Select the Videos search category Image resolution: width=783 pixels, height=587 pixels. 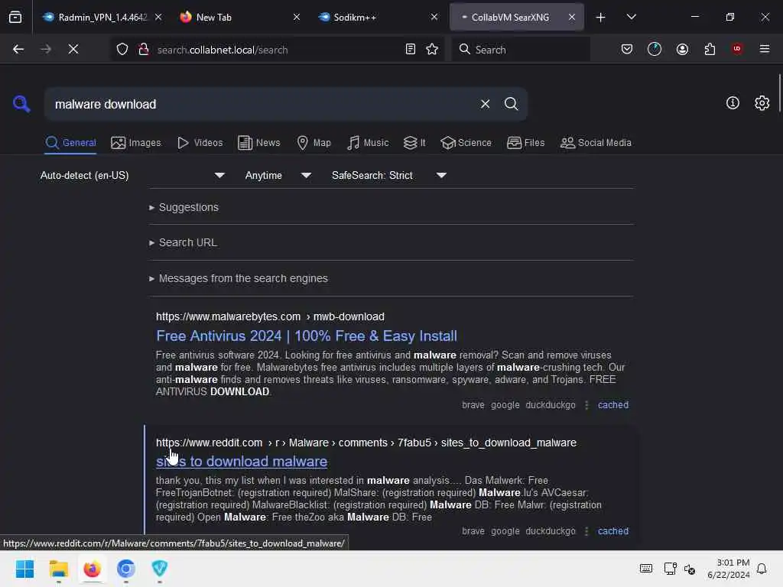tap(200, 143)
